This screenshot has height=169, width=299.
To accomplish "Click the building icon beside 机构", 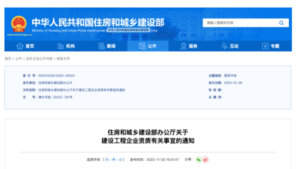I will coord(61,46).
